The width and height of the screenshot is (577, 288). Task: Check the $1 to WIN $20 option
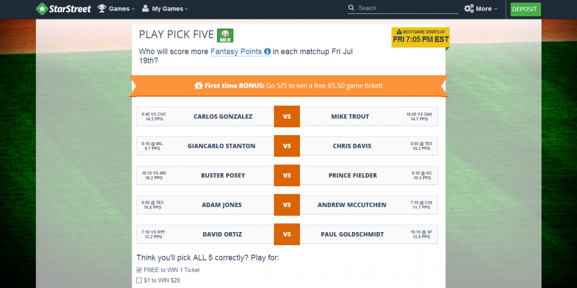pyautogui.click(x=139, y=280)
